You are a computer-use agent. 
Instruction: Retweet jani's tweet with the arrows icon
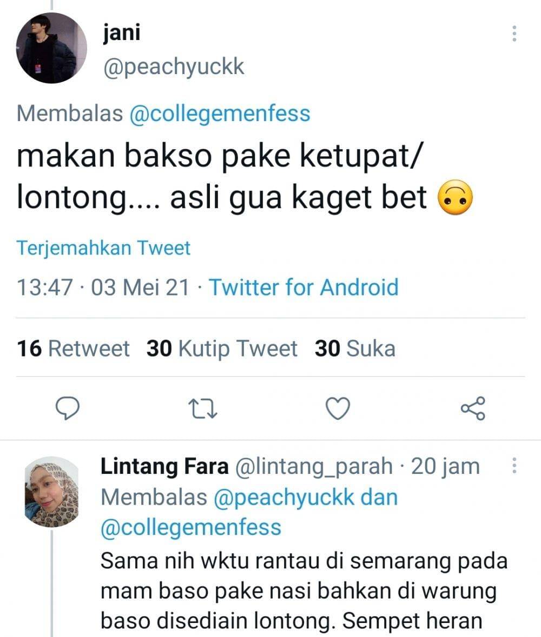click(x=203, y=408)
